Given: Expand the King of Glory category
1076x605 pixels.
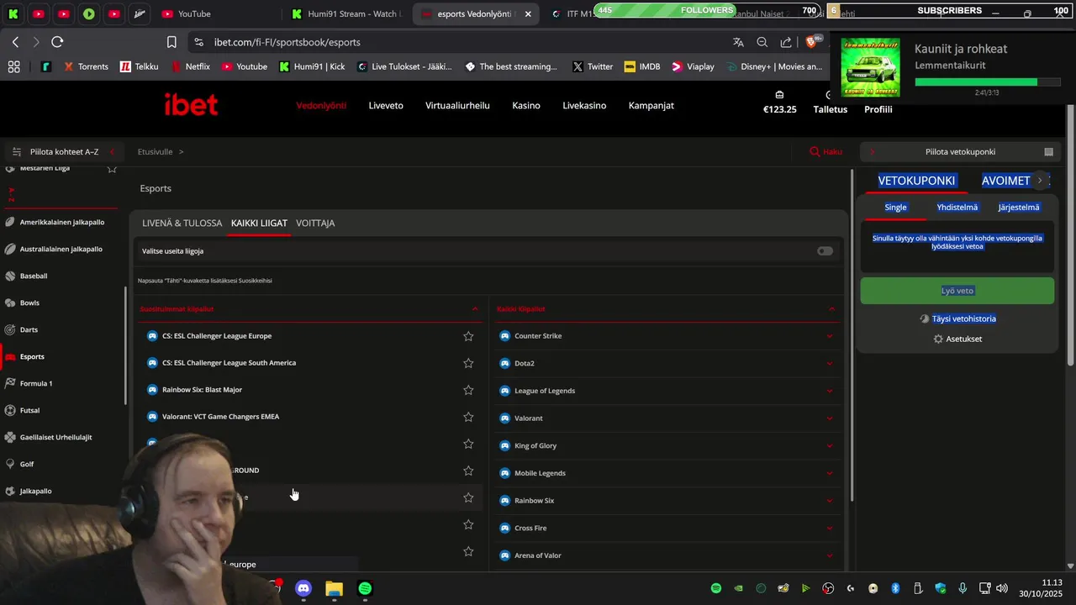Looking at the screenshot, I should pyautogui.click(x=830, y=446).
